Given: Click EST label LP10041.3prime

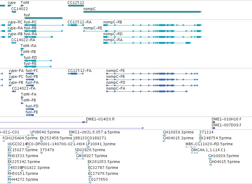Looking at the screenshot, I should point(101,144).
